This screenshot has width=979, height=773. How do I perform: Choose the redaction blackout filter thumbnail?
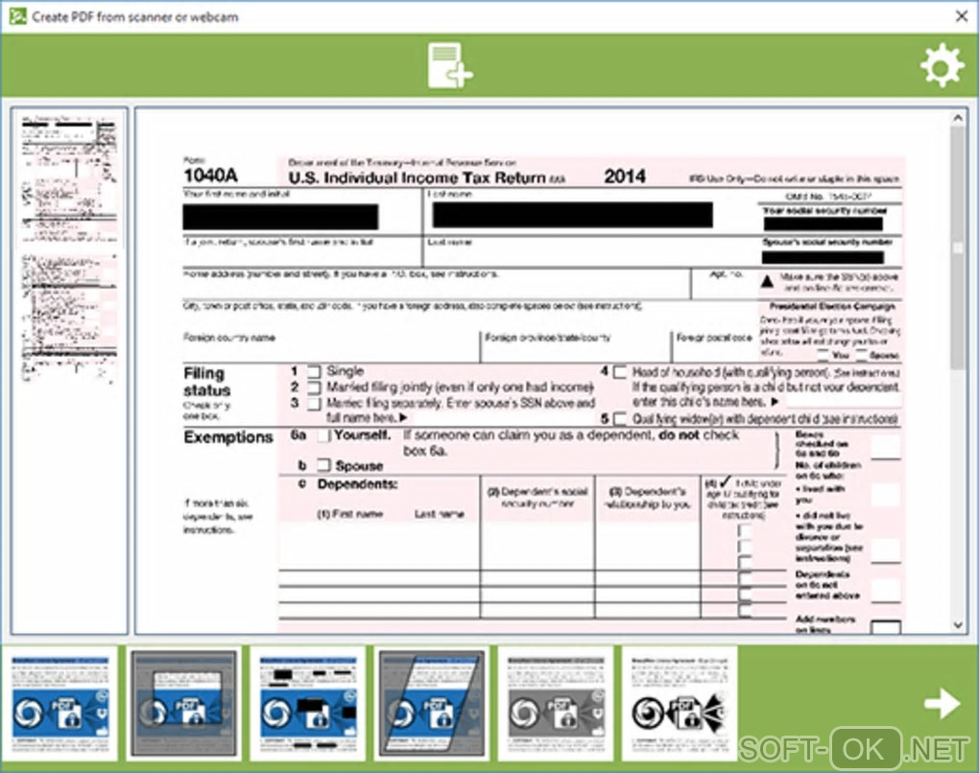[308, 704]
